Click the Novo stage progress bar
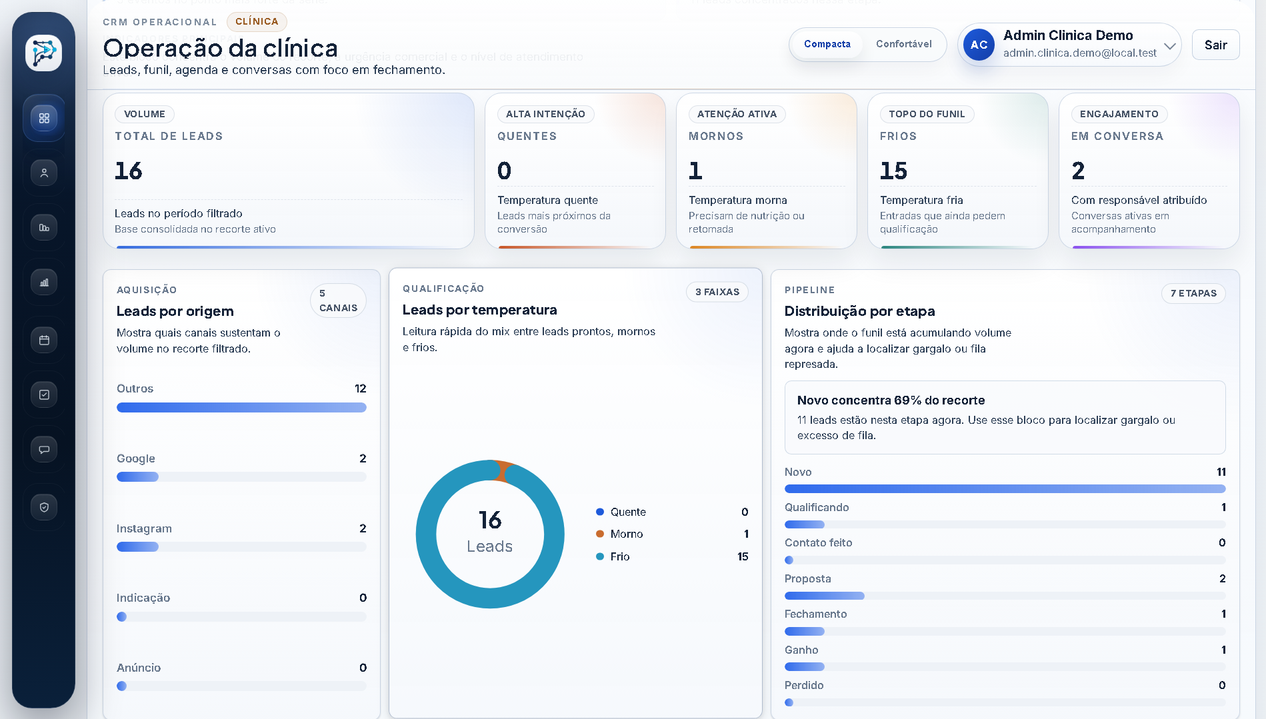This screenshot has width=1266, height=719. coord(1005,488)
